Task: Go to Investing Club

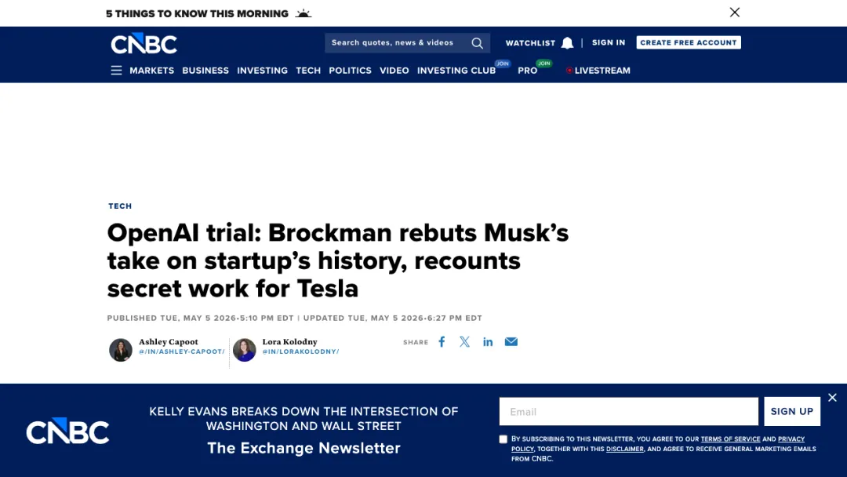Action: [x=456, y=71]
